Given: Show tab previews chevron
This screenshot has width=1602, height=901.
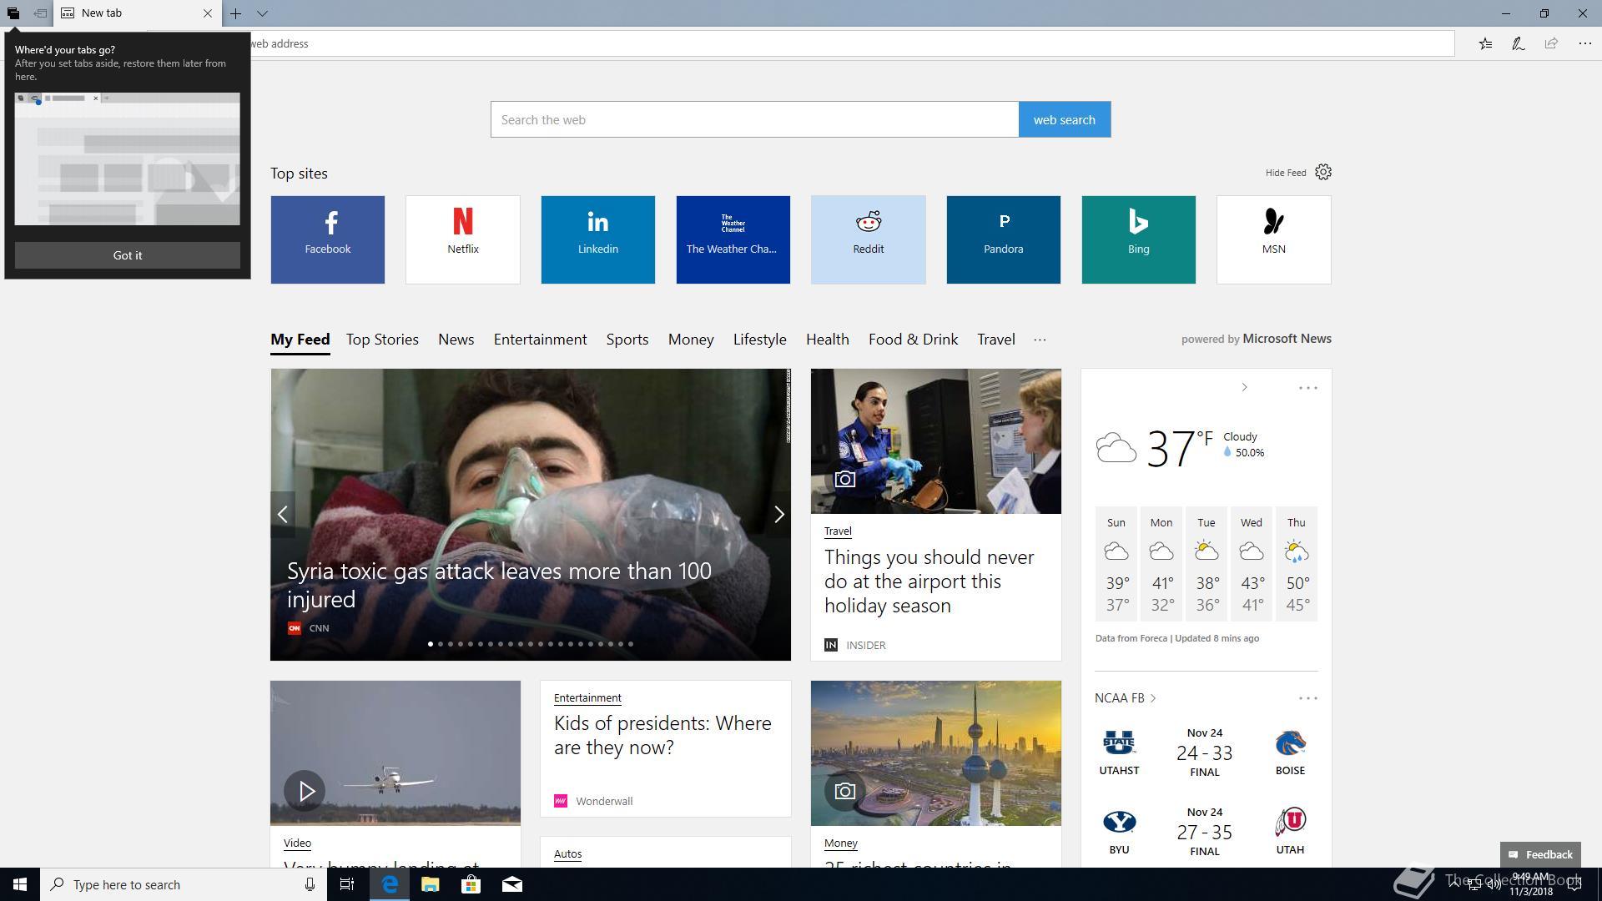Looking at the screenshot, I should pos(262,13).
